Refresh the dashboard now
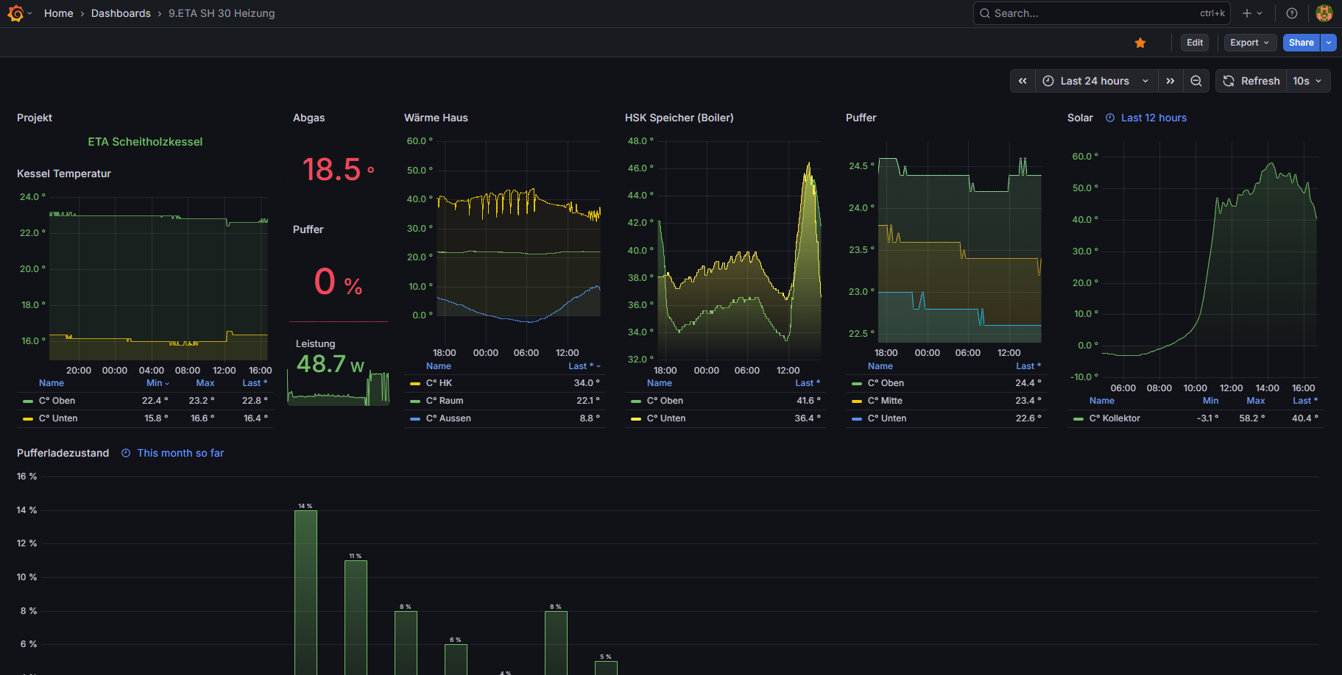 click(1251, 81)
